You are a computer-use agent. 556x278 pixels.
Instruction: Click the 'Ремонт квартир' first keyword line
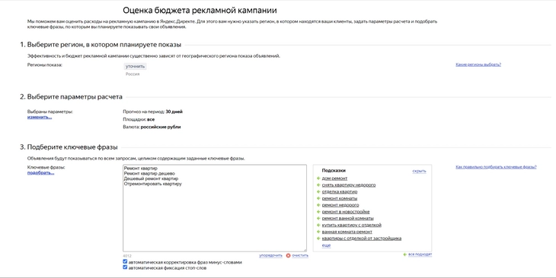[140, 169]
